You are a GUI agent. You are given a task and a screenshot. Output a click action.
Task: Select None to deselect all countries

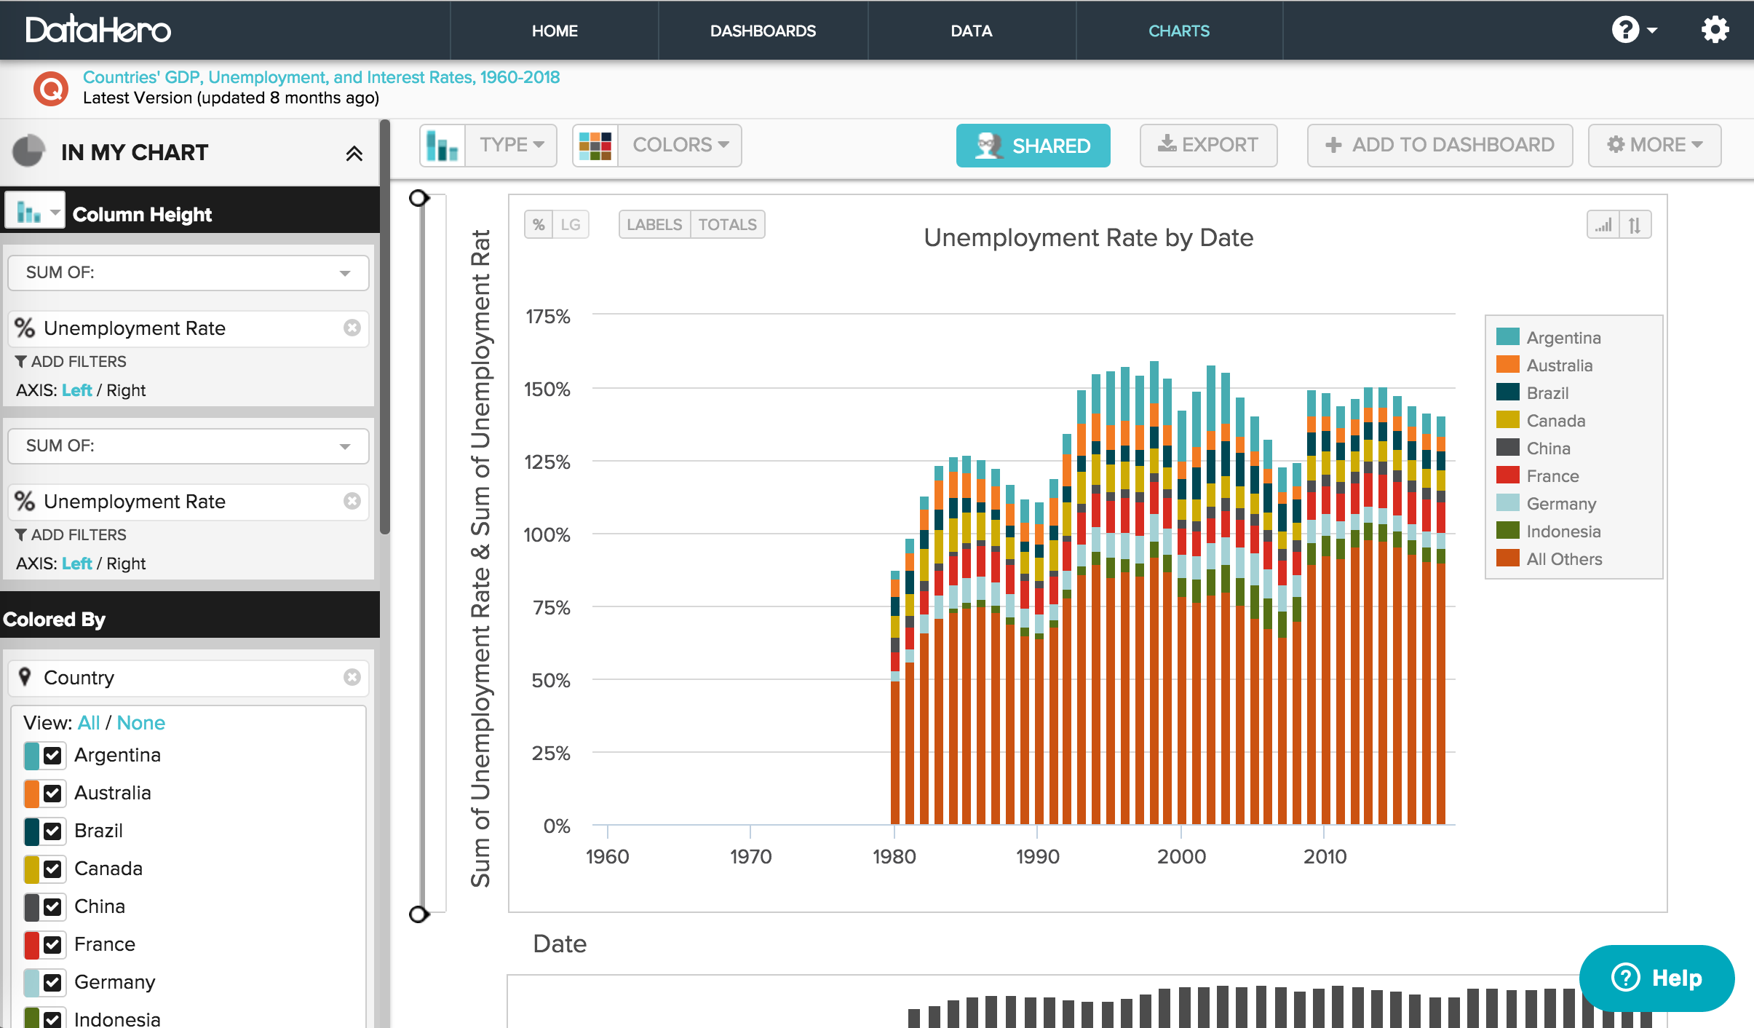pyautogui.click(x=141, y=722)
